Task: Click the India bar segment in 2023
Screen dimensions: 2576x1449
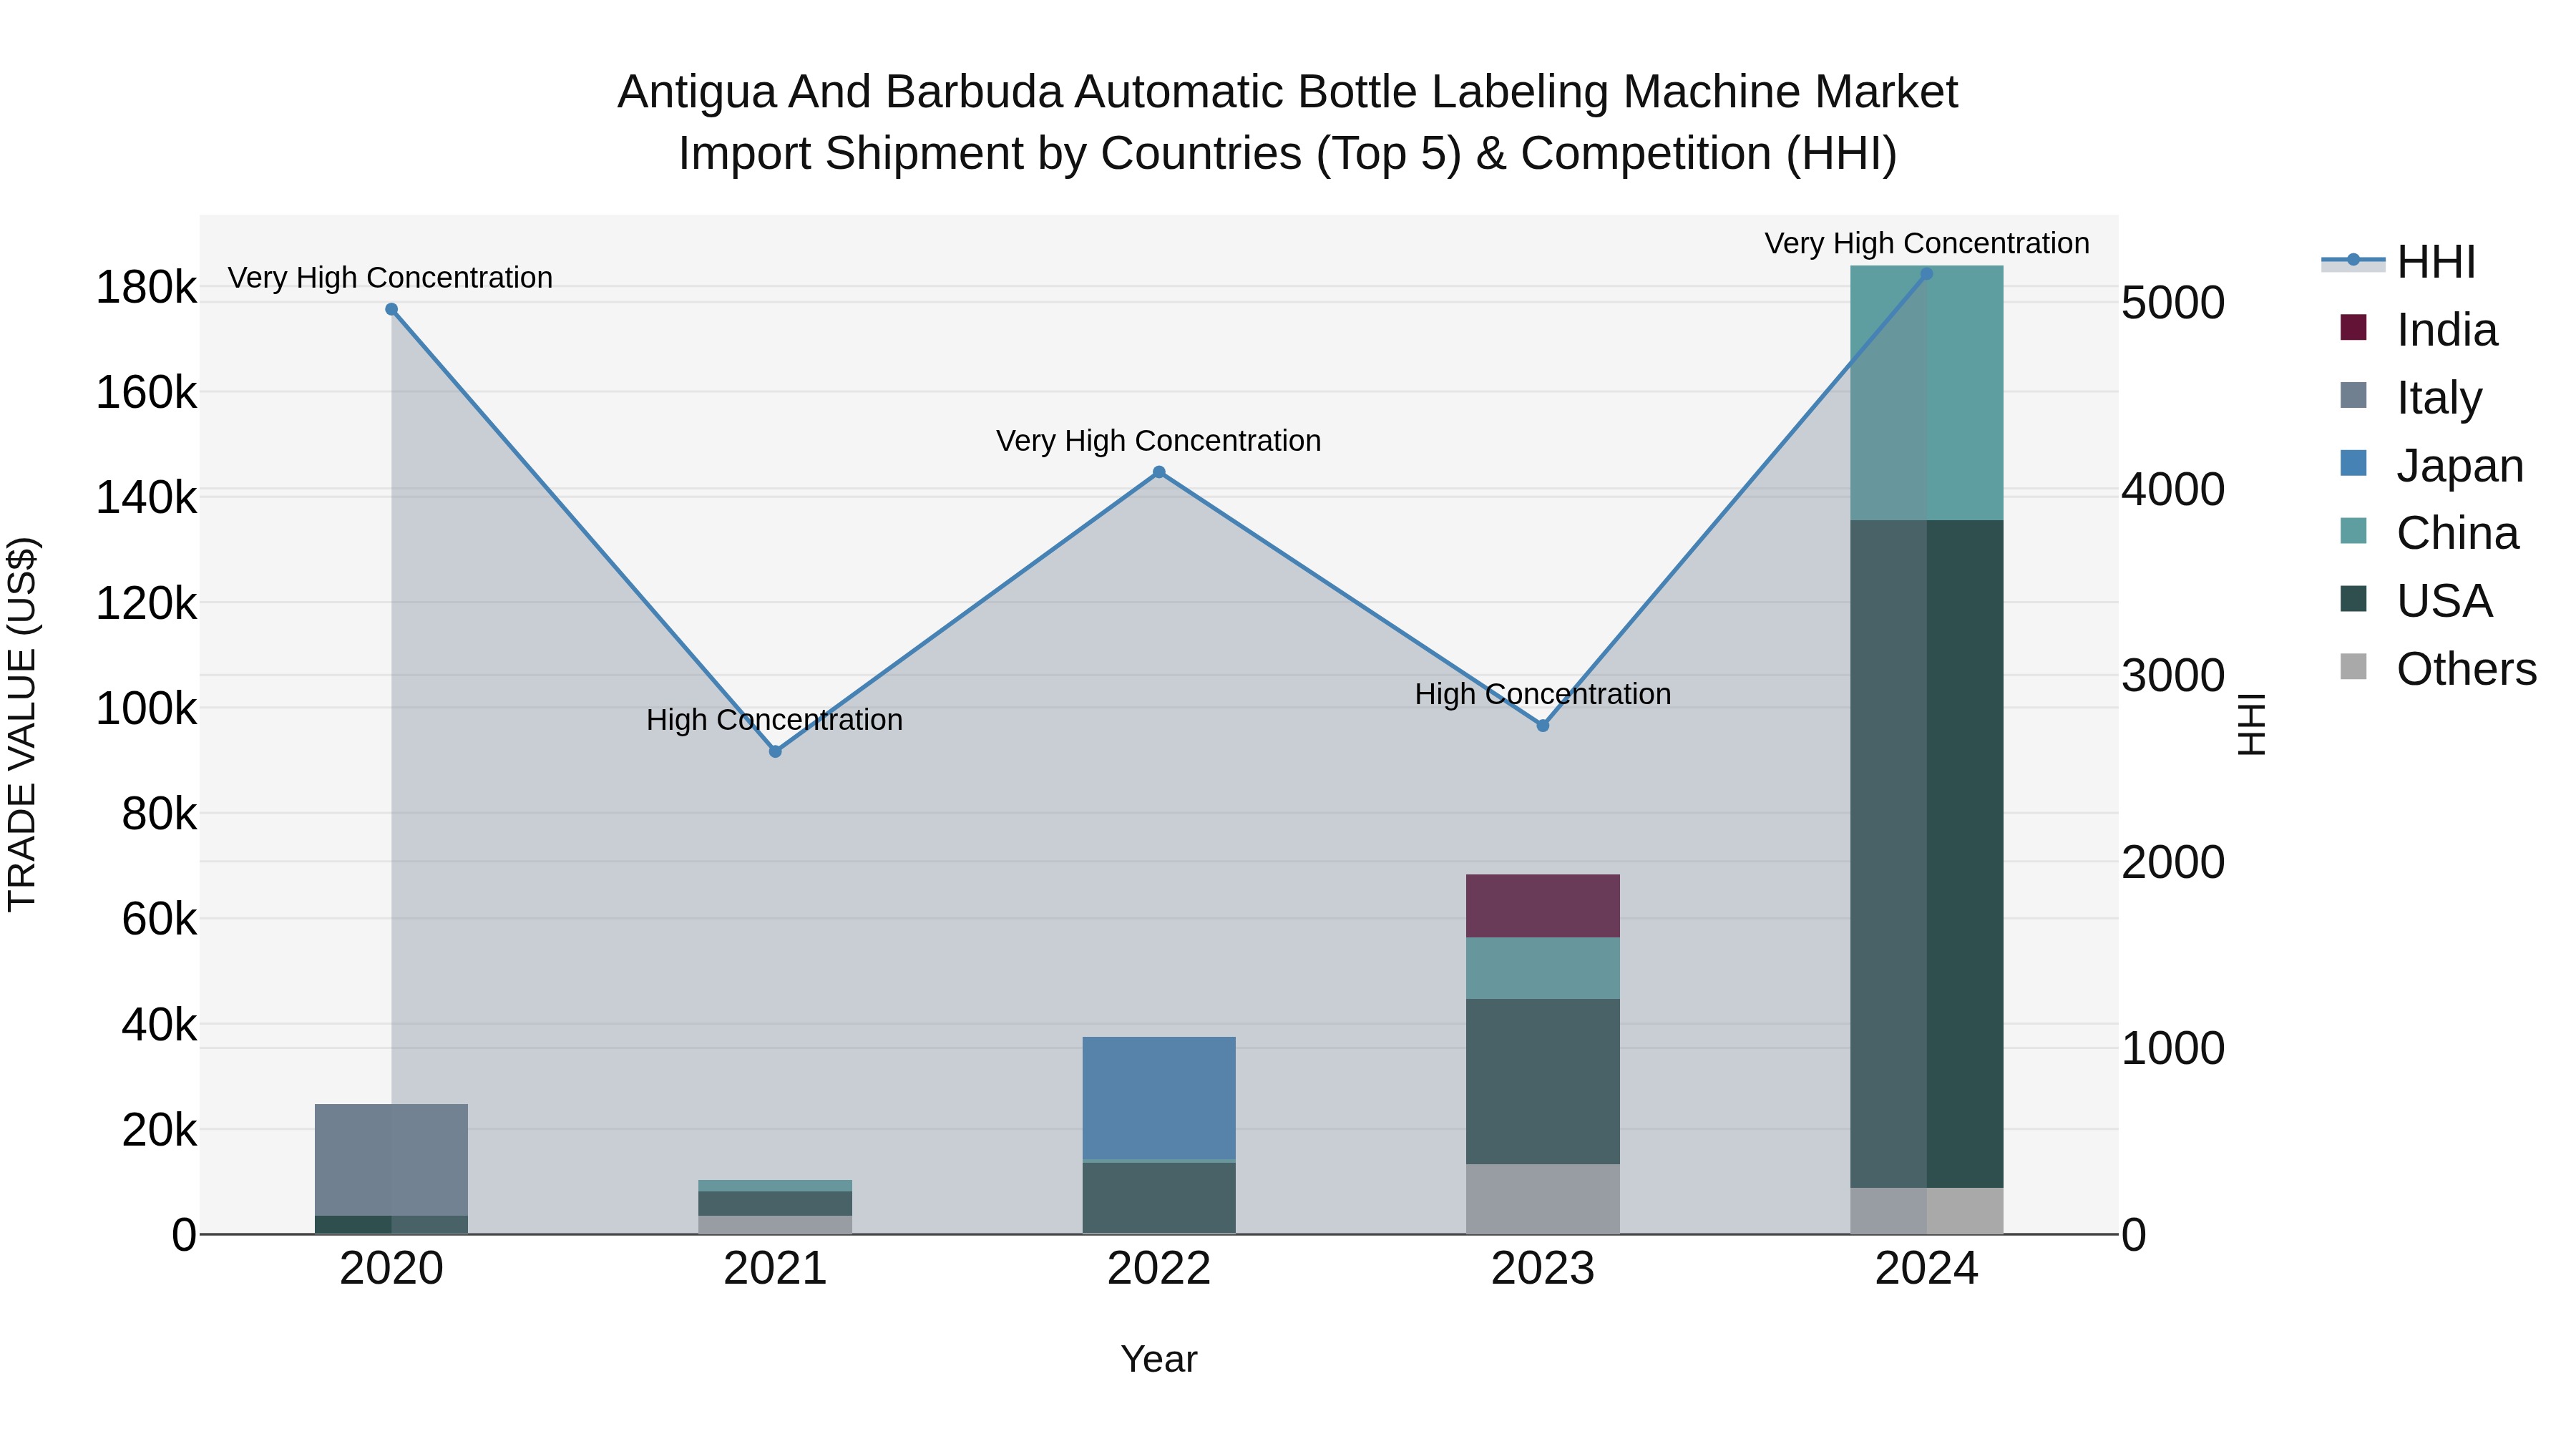Action: point(1543,906)
